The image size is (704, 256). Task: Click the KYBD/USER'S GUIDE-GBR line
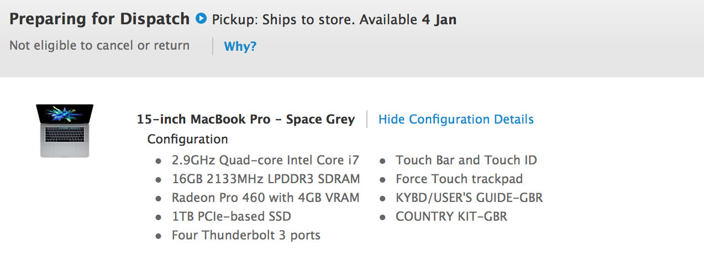coord(469,198)
